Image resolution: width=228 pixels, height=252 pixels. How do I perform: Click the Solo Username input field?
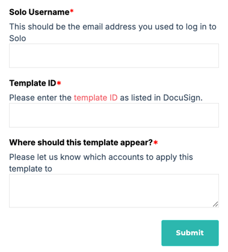[114, 55]
